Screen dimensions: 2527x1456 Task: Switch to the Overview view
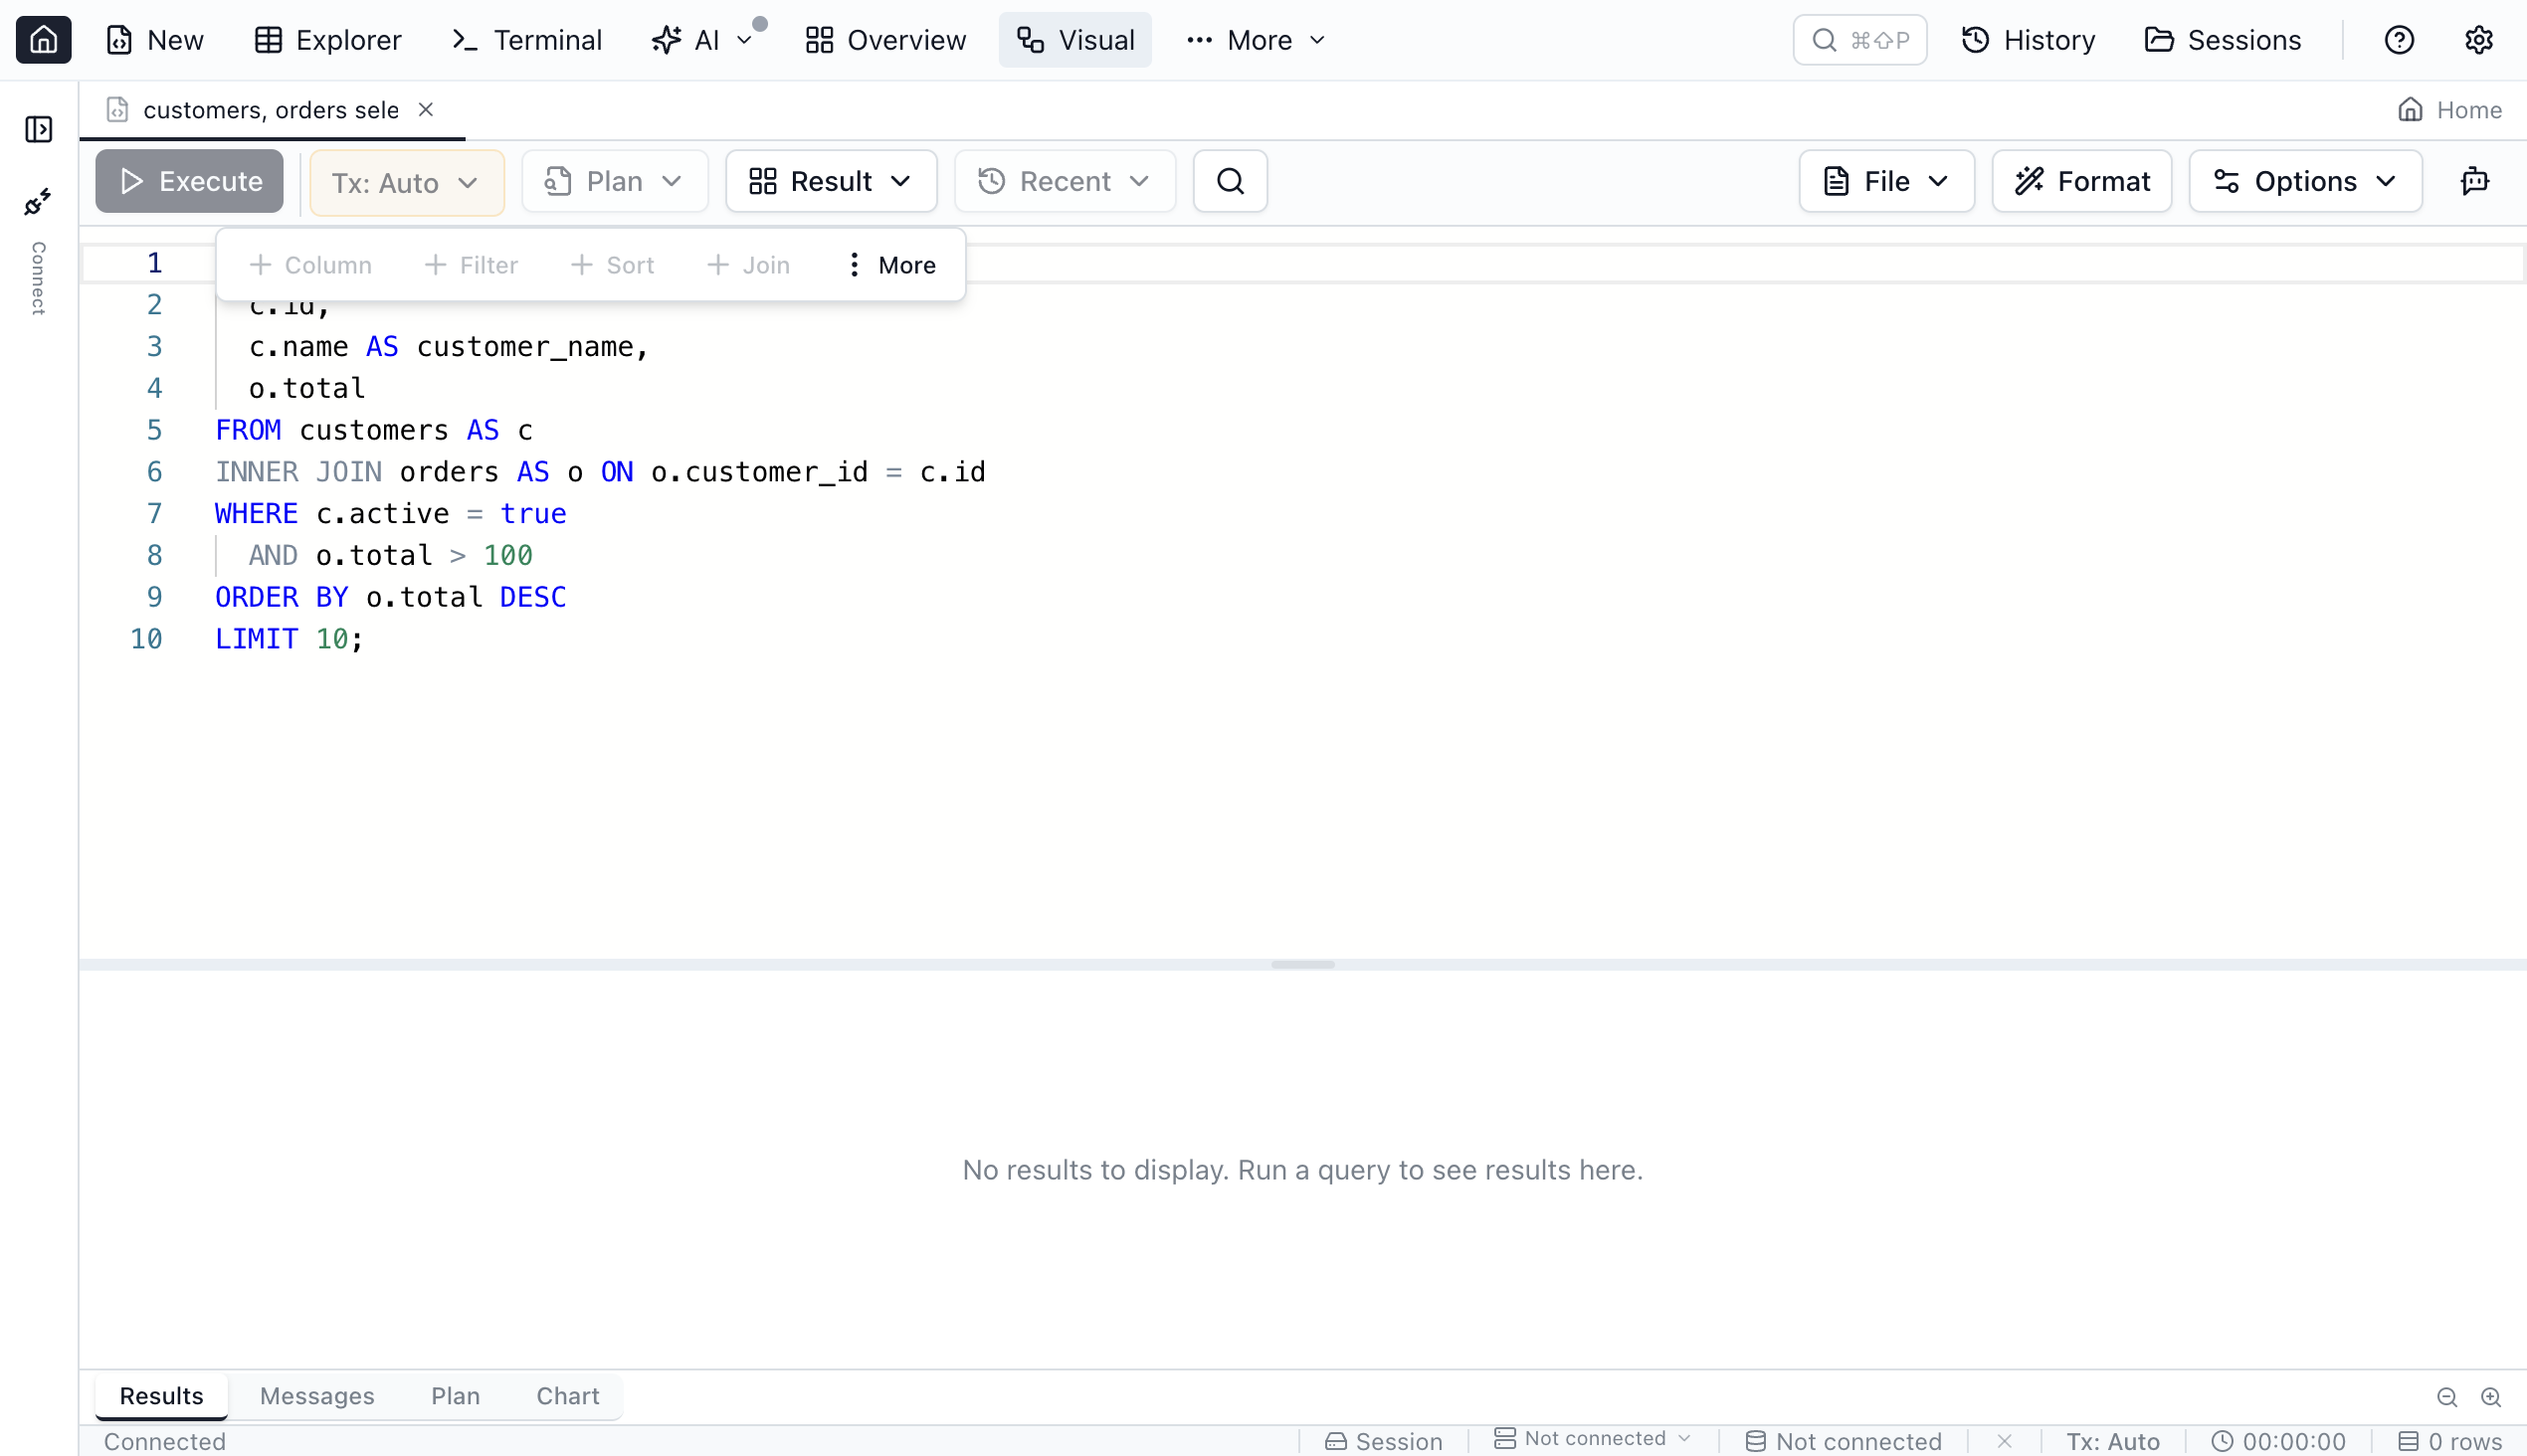(x=885, y=40)
